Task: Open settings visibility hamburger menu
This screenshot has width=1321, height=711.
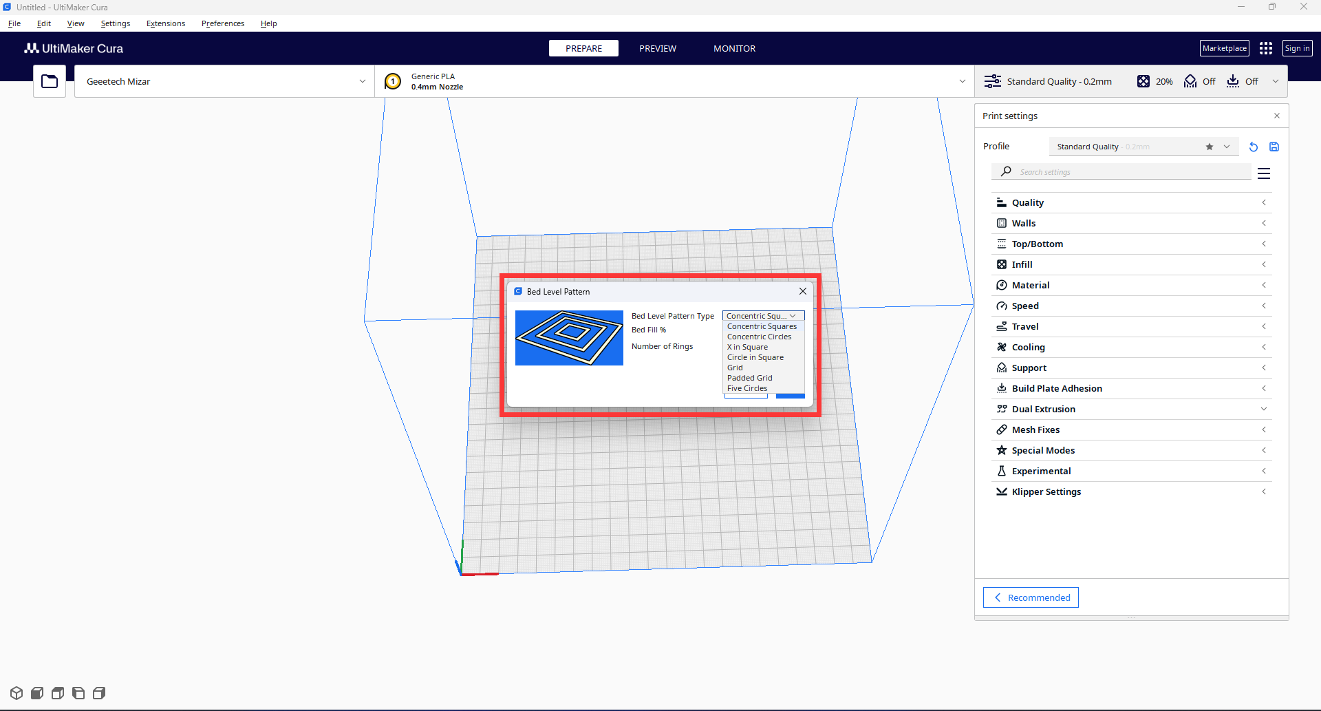Action: click(1264, 173)
